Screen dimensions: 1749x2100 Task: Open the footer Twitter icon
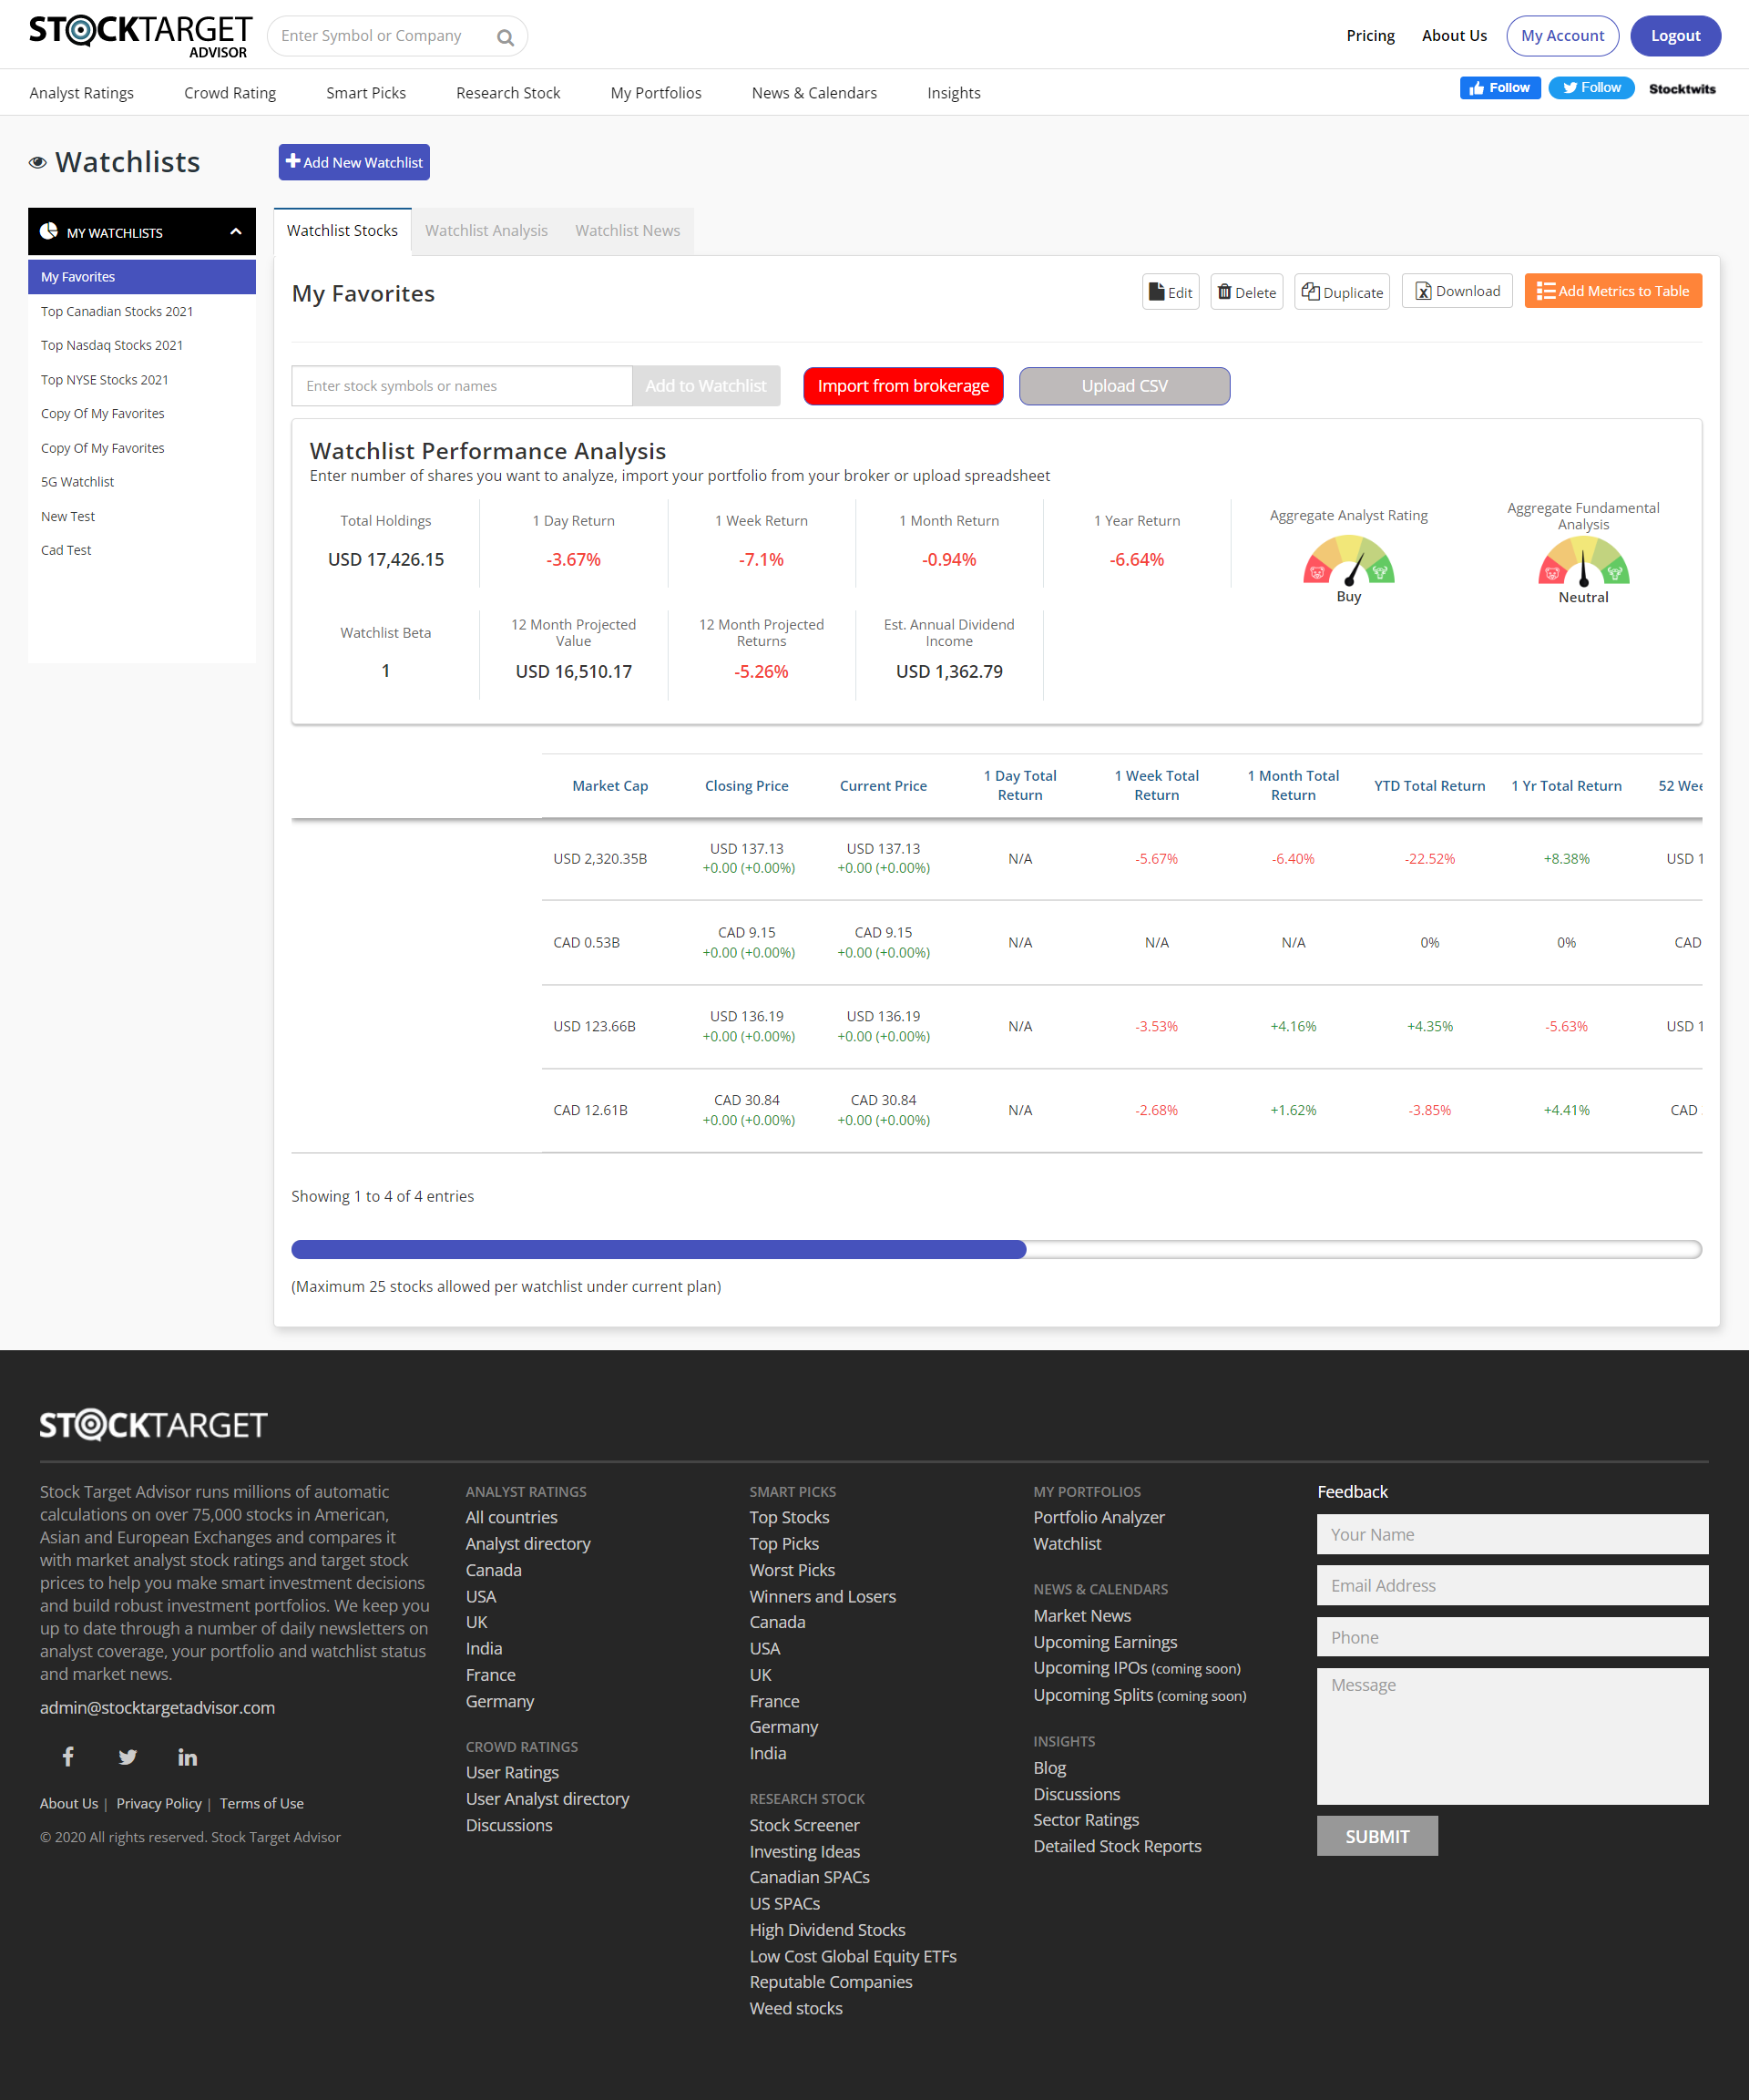click(128, 1757)
